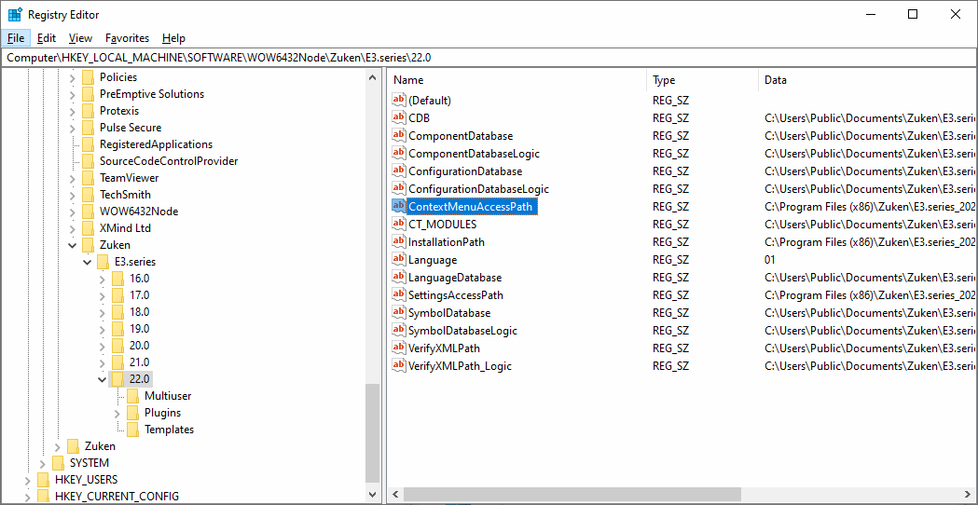Click the Registry Editor title bar app icon
Viewport: 978px width, 505px height.
(15, 14)
